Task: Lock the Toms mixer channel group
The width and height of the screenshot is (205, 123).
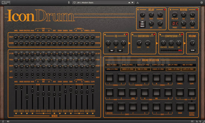Action: pos(43,113)
